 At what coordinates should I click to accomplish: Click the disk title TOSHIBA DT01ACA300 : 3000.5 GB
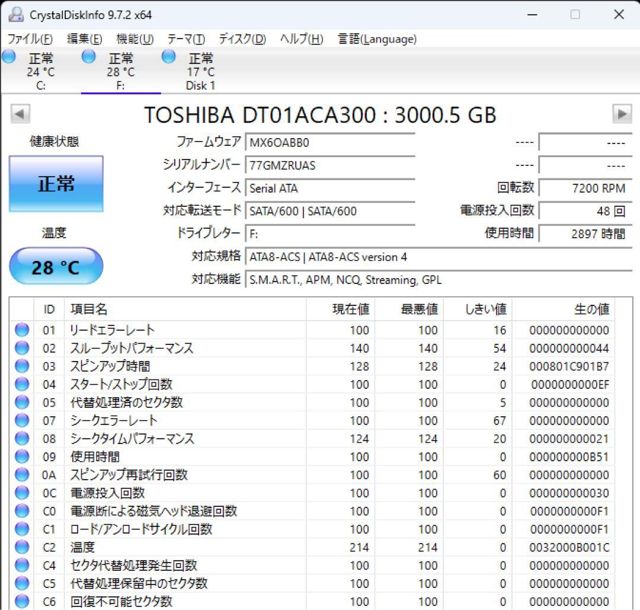320,115
